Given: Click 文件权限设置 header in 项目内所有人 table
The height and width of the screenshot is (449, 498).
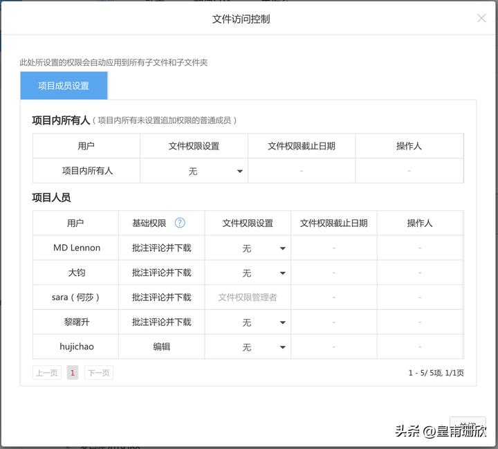Looking at the screenshot, I should [194, 146].
